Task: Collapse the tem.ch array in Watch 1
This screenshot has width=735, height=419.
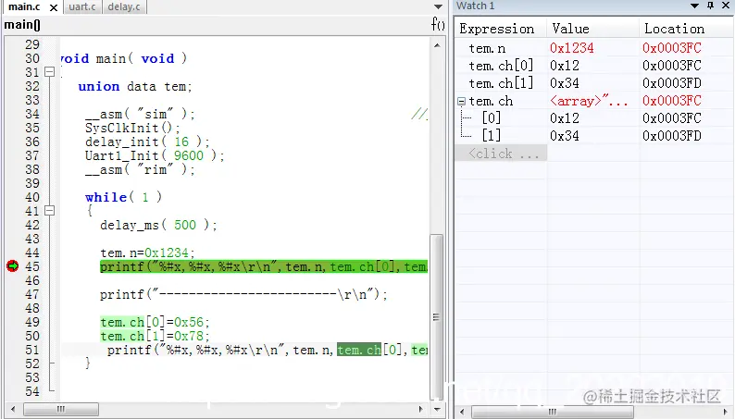Action: click(x=461, y=101)
